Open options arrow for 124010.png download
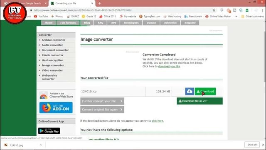This screenshot has width=266, height=150. point(41,145)
